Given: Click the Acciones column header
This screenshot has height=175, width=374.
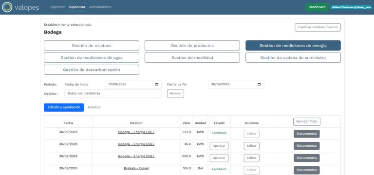Looking at the screenshot, I should click(251, 123).
